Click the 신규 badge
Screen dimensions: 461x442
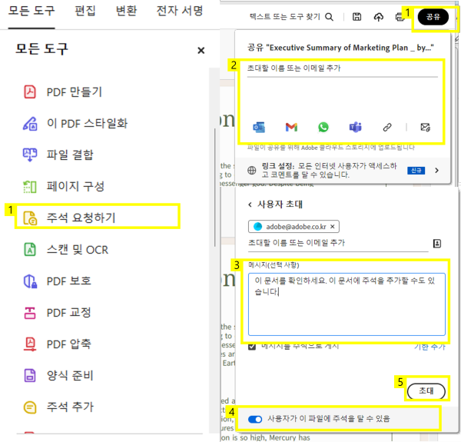coord(416,171)
